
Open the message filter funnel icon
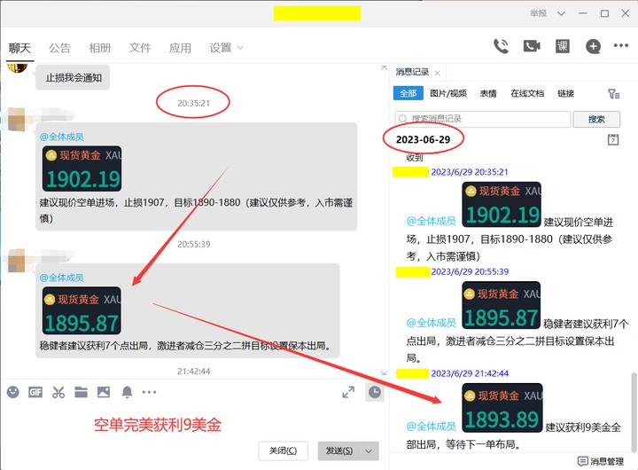[613, 94]
